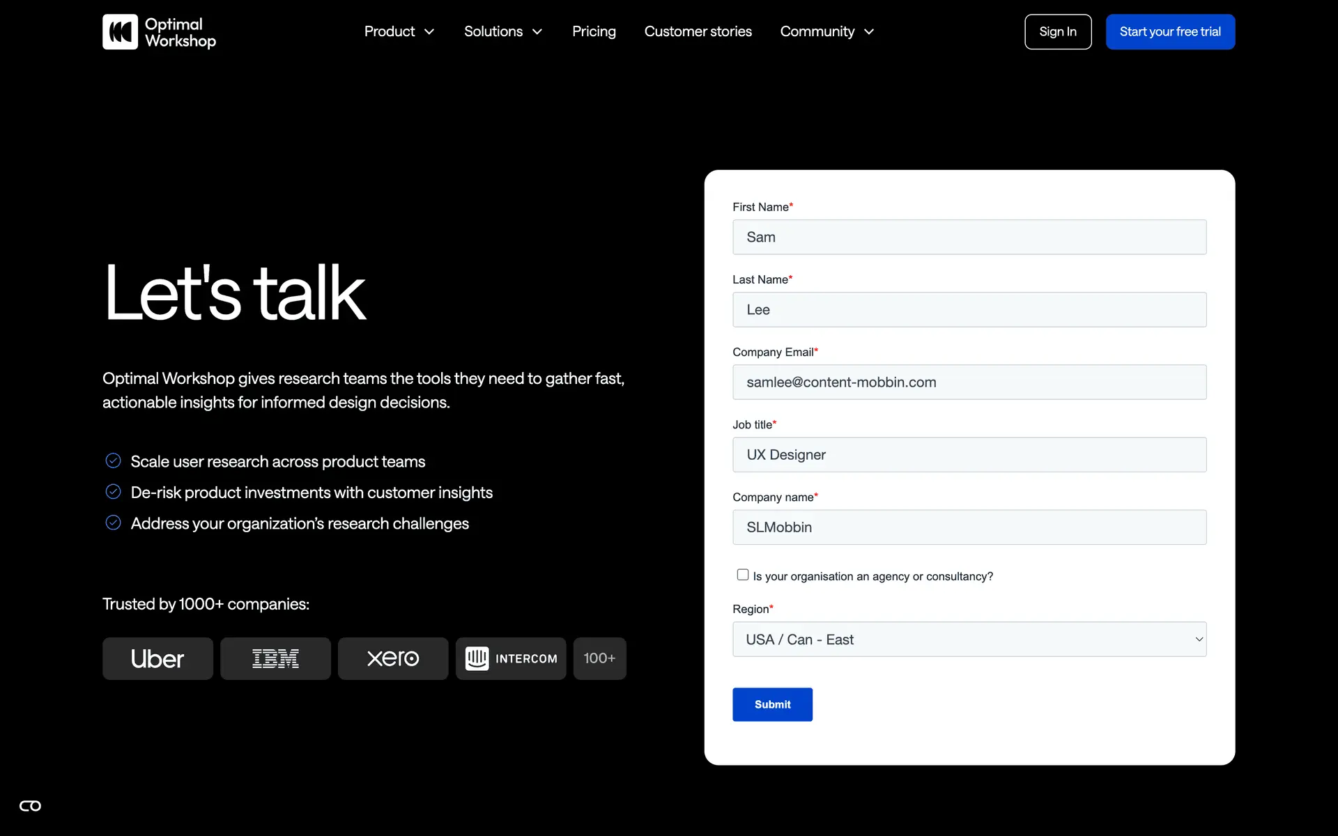The image size is (1338, 836).
Task: Click Start your free trial
Action: click(x=1170, y=32)
